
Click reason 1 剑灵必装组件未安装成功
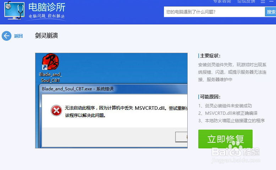pyautogui.click(x=225, y=106)
